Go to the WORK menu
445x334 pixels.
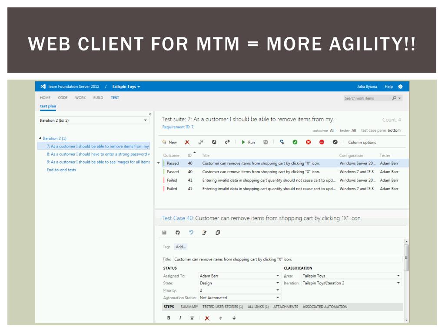click(x=80, y=98)
